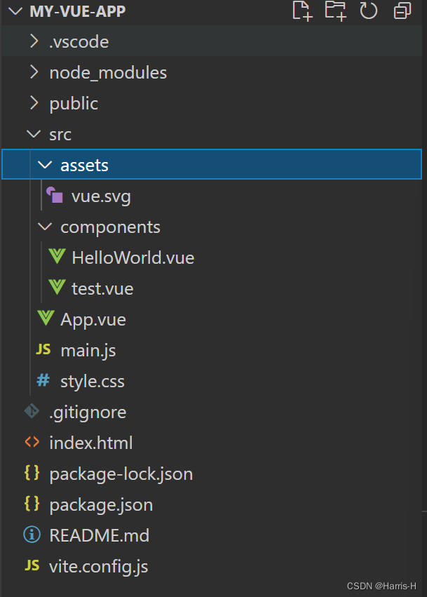Select the index.html file
427x597 pixels.
(x=90, y=443)
